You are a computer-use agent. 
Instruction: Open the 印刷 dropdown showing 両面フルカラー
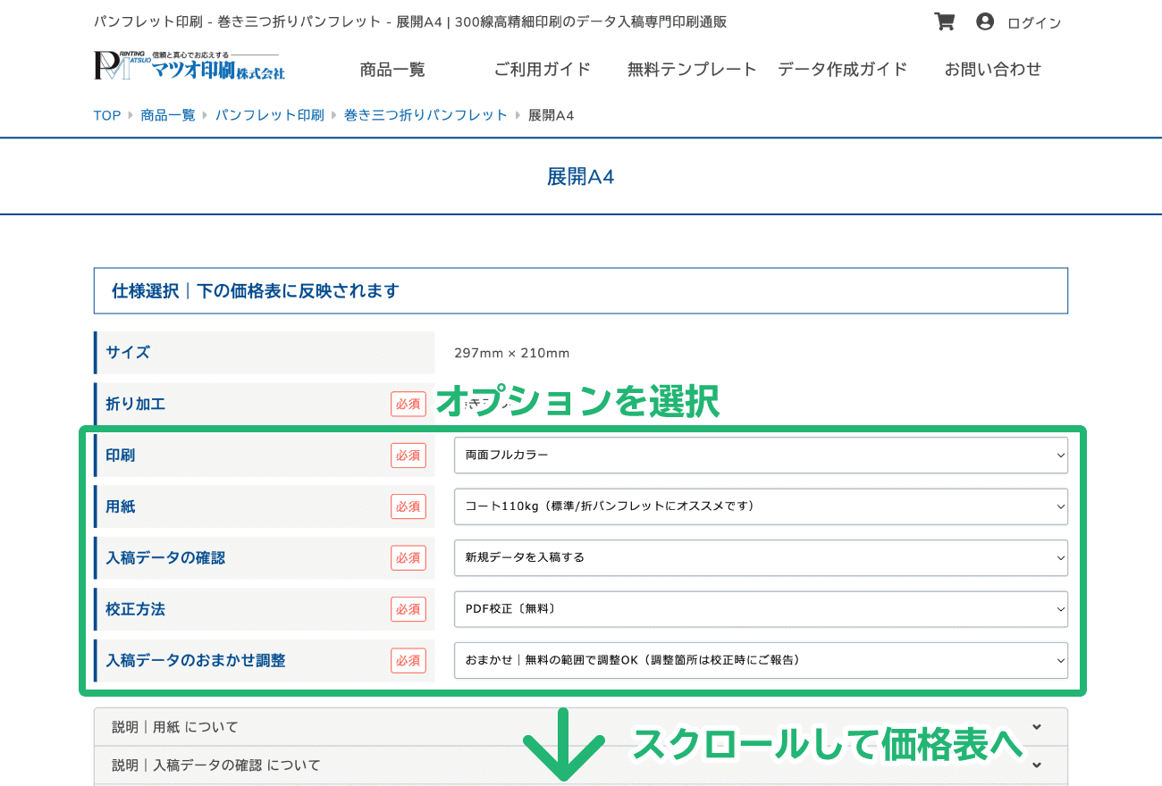760,456
